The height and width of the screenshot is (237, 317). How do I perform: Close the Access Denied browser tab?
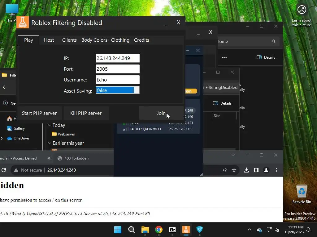(x=49, y=158)
